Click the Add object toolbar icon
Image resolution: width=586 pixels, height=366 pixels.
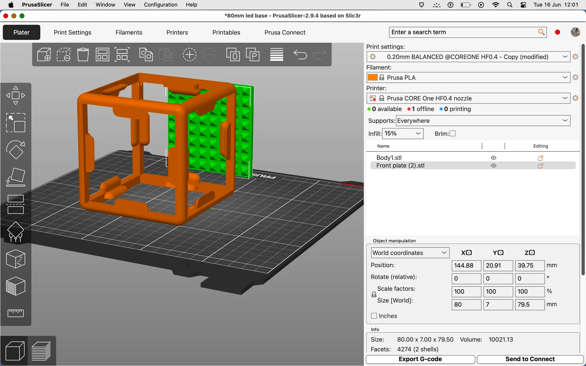click(44, 55)
